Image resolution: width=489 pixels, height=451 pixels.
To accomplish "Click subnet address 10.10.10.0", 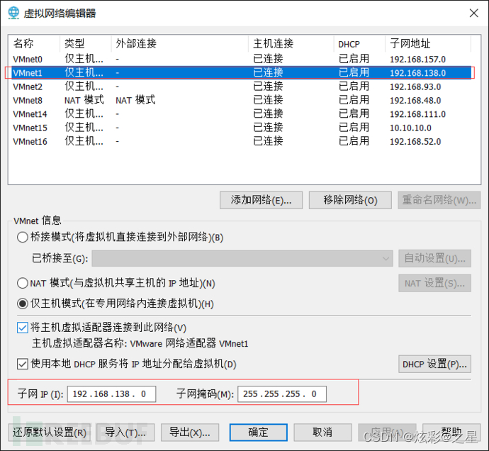I will 410,128.
